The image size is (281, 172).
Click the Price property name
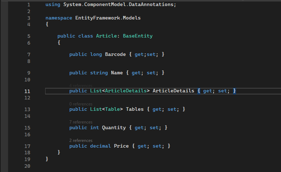(x=121, y=146)
